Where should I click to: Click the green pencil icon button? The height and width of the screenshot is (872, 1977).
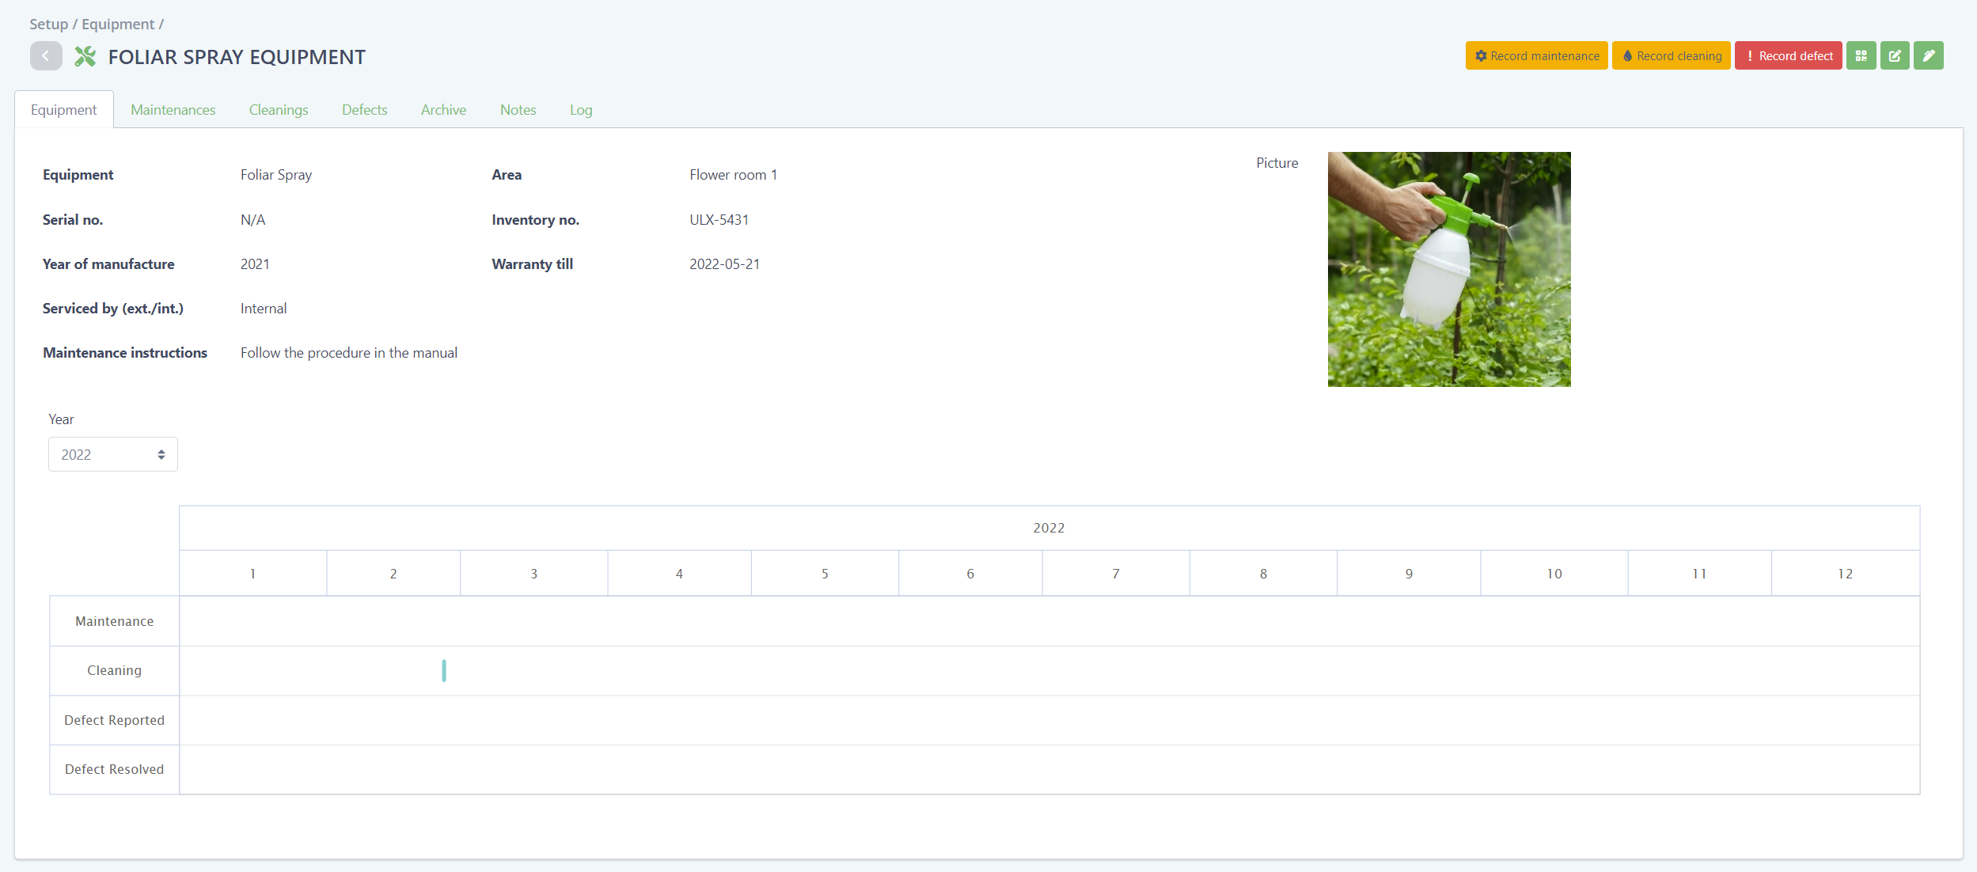click(x=1929, y=56)
